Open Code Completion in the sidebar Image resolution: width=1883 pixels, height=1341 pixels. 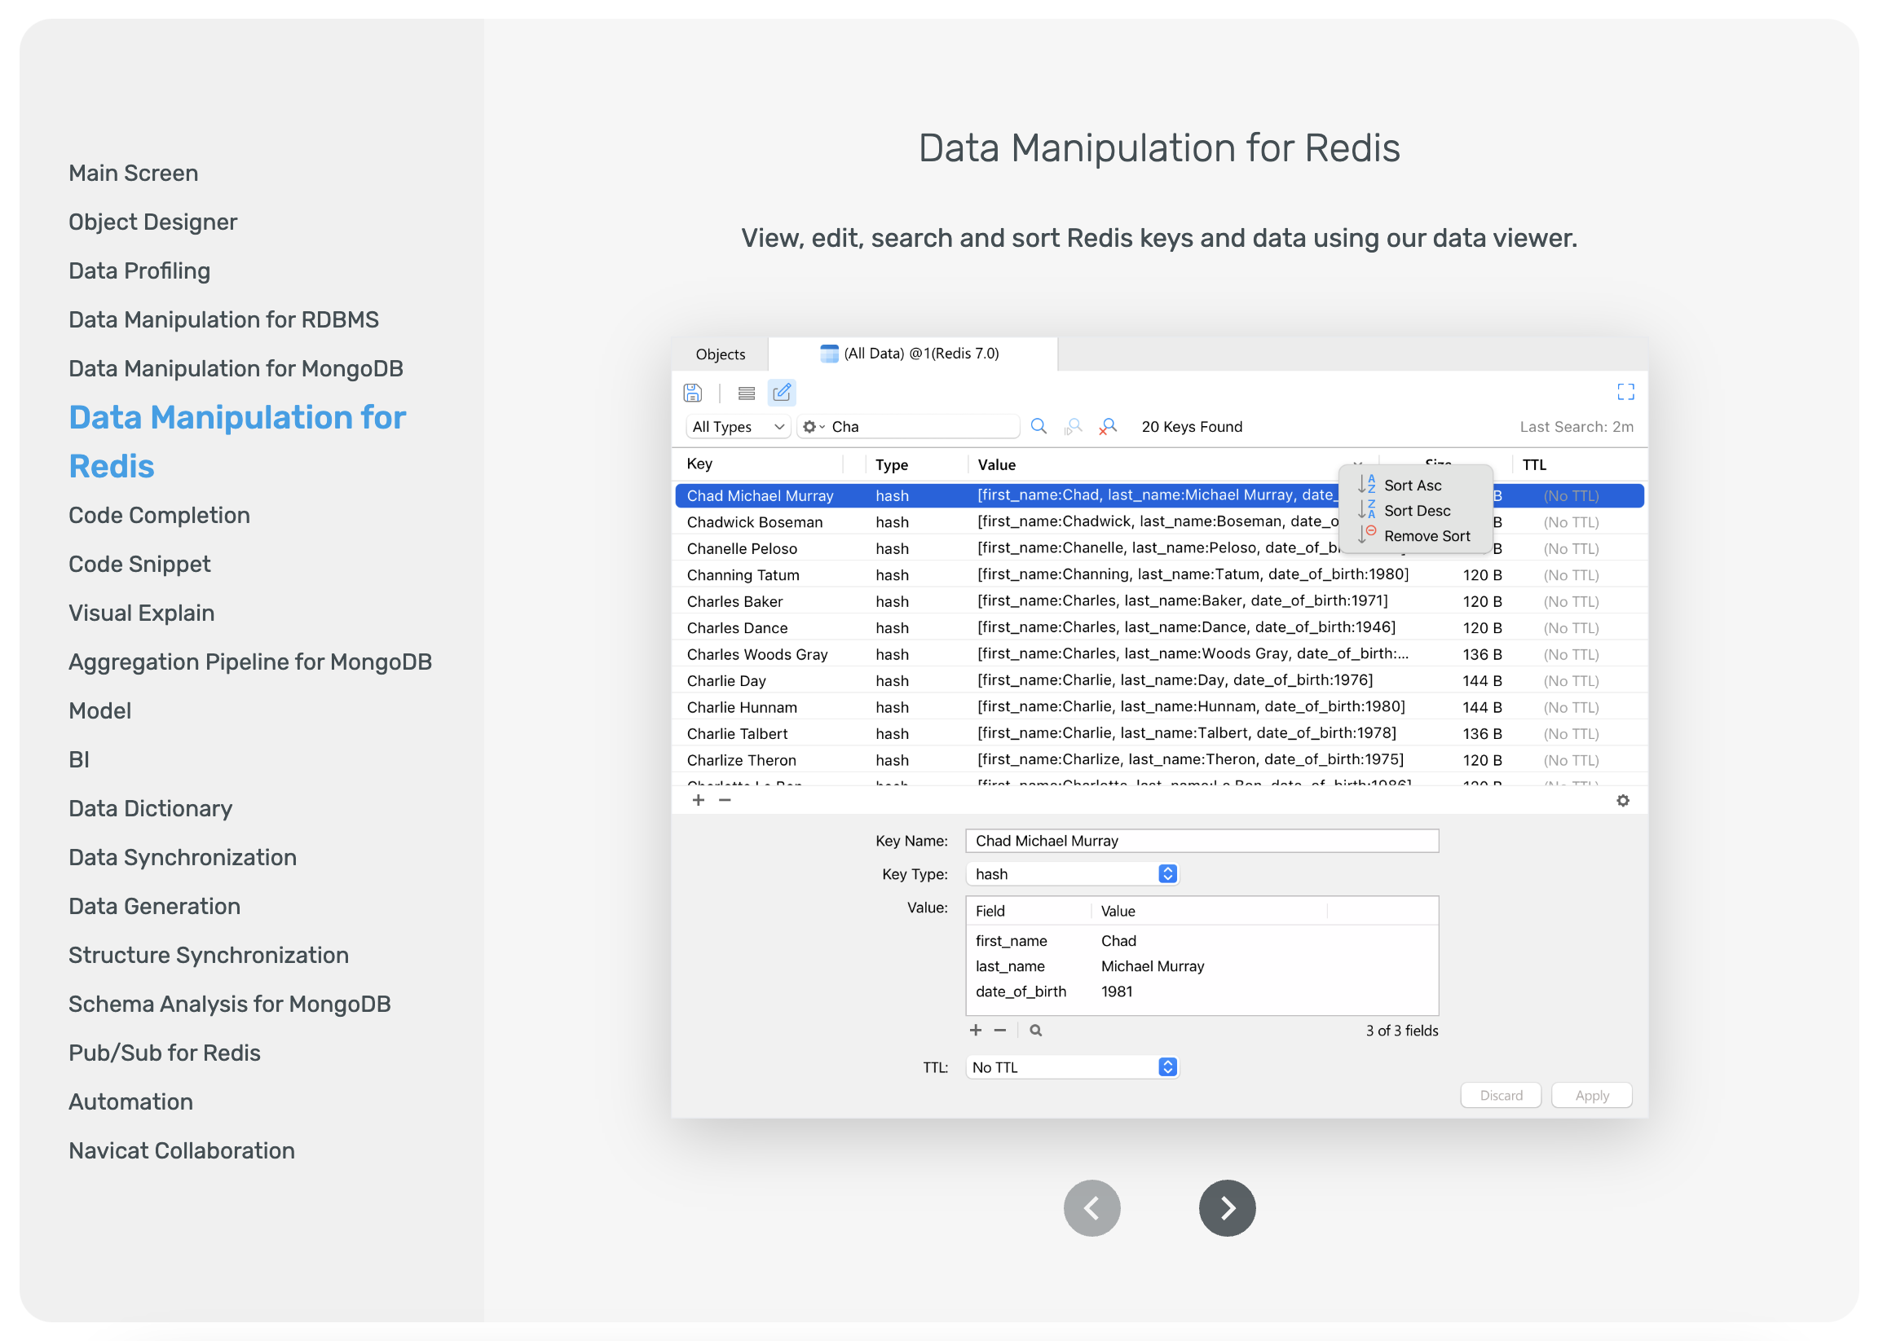click(x=159, y=515)
